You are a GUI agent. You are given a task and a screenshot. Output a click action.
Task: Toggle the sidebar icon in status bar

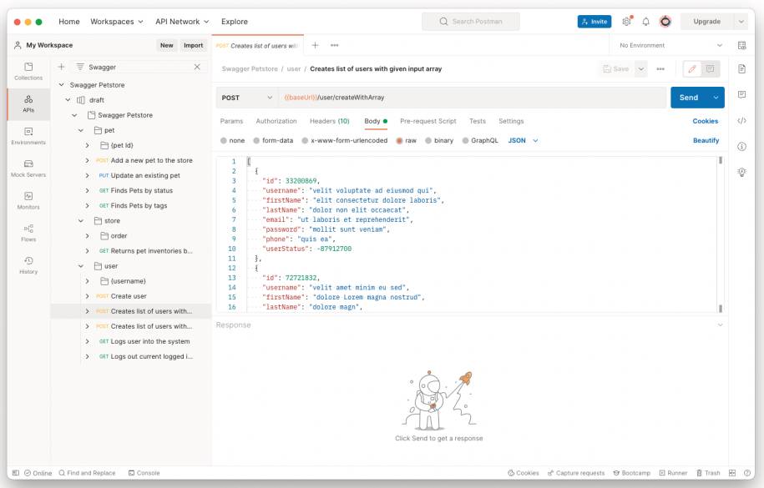pos(16,473)
